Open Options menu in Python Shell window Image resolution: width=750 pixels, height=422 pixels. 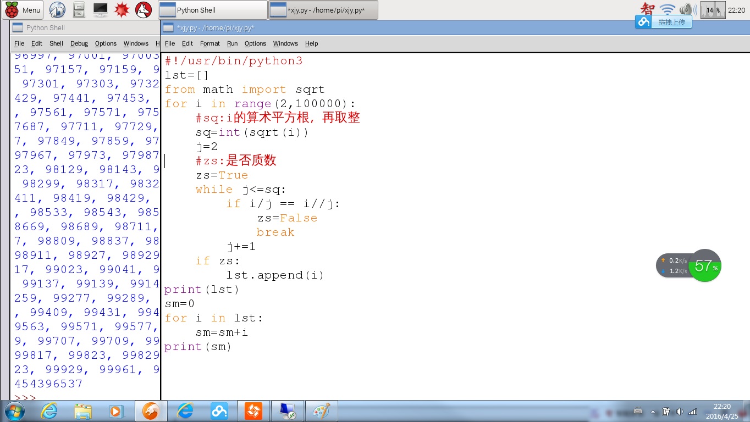(106, 43)
